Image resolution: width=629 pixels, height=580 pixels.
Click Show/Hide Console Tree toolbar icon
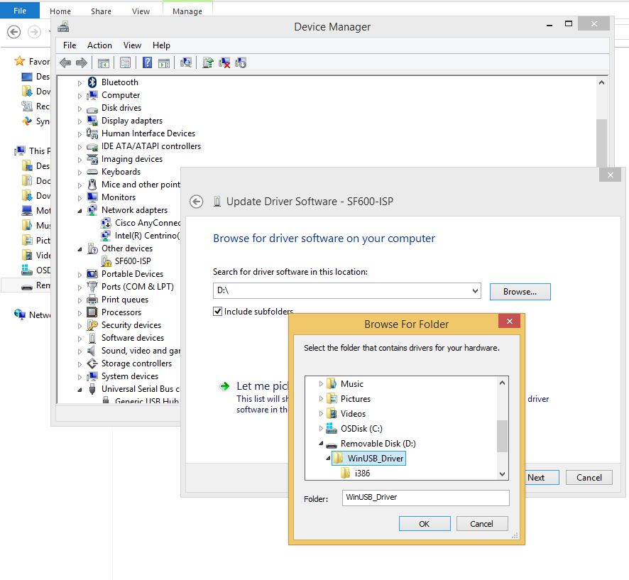(x=104, y=62)
